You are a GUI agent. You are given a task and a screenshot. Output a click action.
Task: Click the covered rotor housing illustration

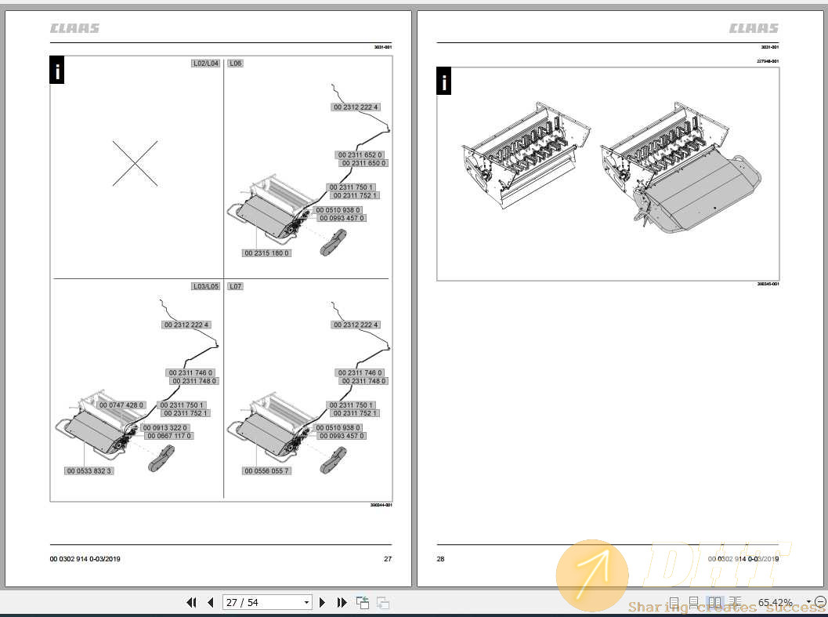pyautogui.click(x=682, y=168)
